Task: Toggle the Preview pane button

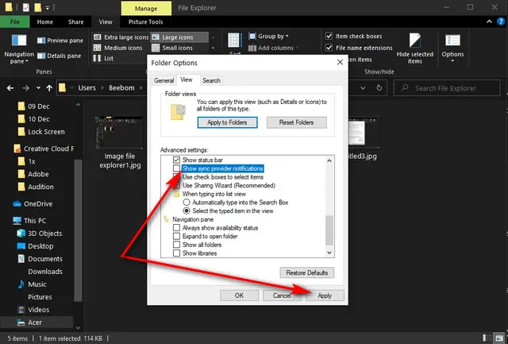Action: click(60, 41)
